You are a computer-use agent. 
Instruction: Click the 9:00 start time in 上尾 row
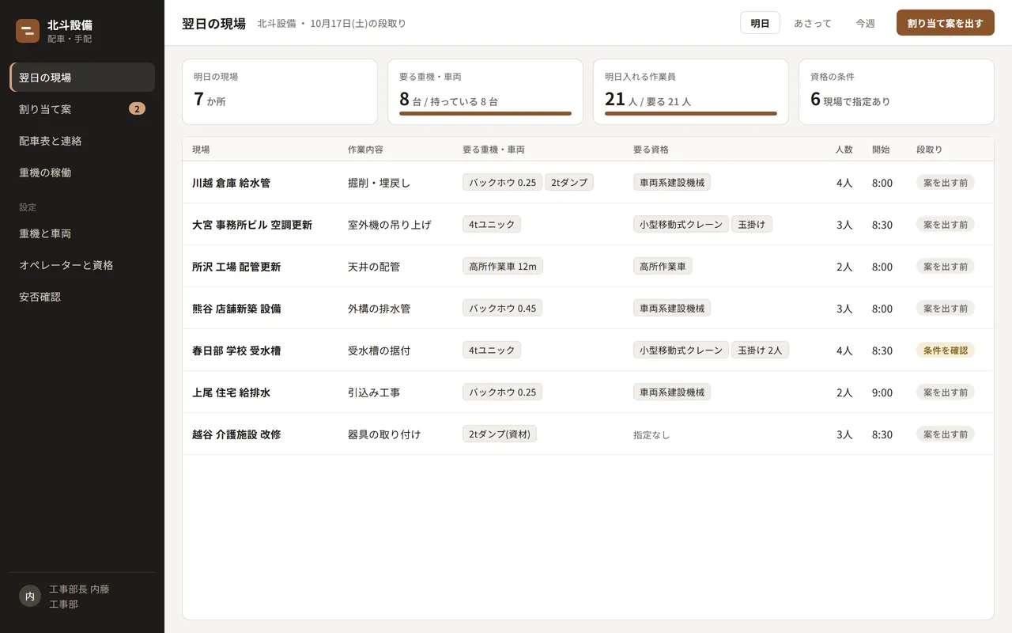[882, 392]
